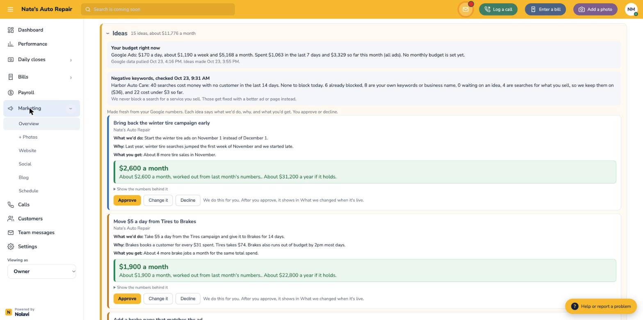Open the hamburger menu icon
The width and height of the screenshot is (643, 320).
click(10, 9)
